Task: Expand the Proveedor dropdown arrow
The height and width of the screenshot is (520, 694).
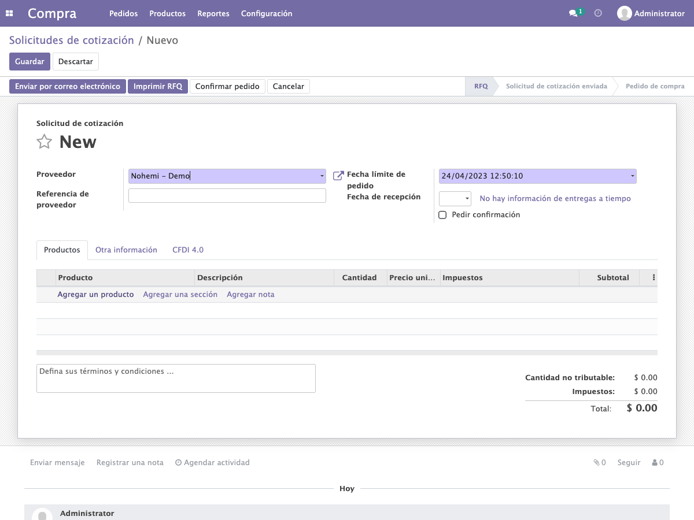Action: [x=322, y=176]
